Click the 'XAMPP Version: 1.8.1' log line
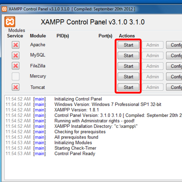Viewport: 182px width, 182px height. click(x=76, y=110)
